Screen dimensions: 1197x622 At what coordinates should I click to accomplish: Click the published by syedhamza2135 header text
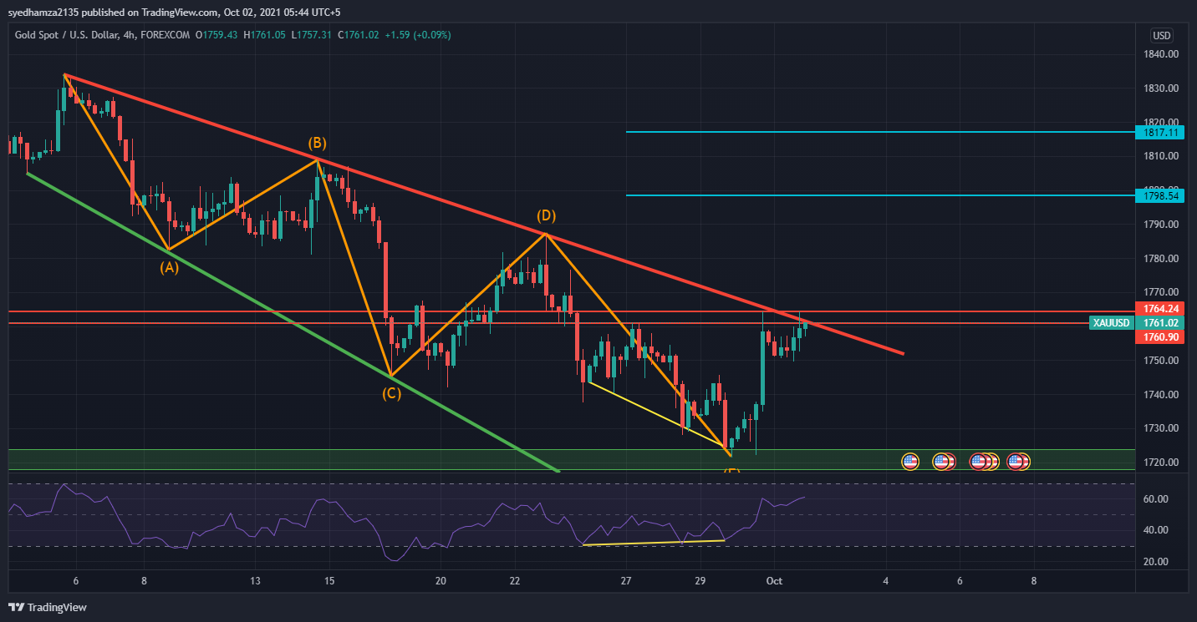(175, 12)
